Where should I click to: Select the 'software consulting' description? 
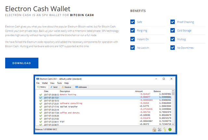(71, 103)
